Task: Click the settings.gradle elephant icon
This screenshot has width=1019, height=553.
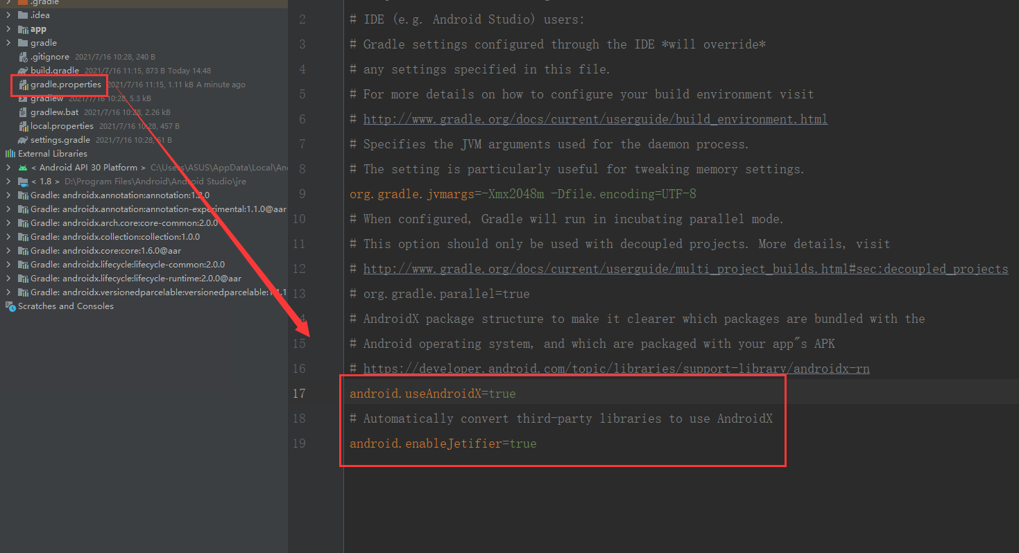Action: coord(24,139)
